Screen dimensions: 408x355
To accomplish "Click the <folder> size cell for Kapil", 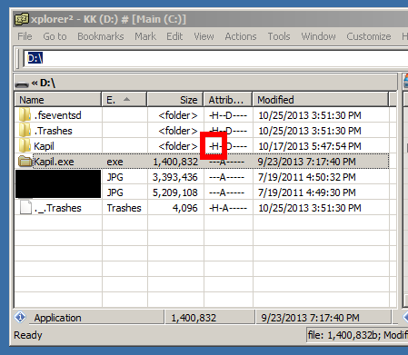I will pos(178,146).
